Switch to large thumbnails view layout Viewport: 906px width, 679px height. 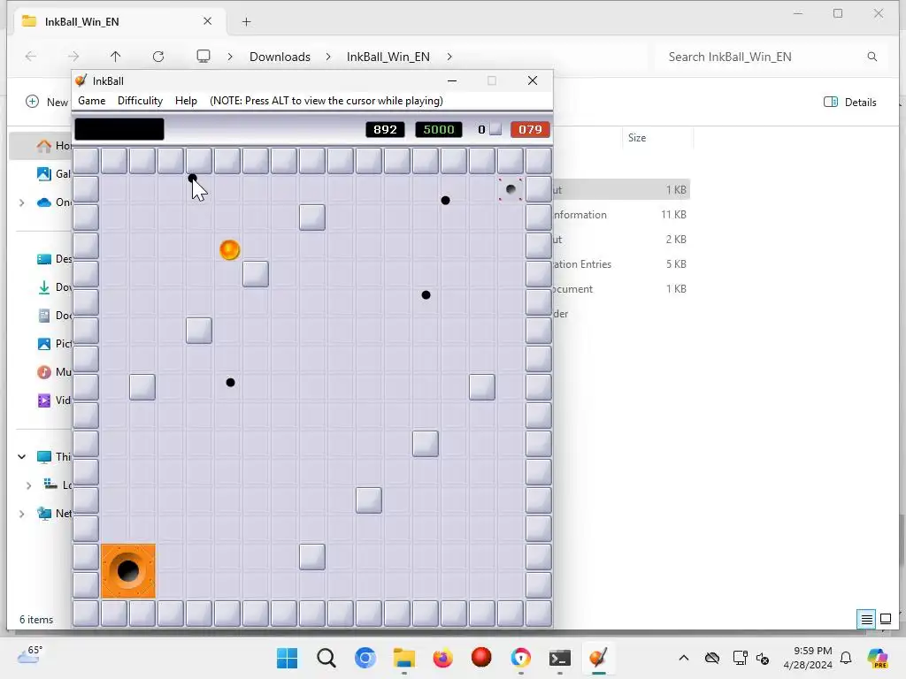885,620
